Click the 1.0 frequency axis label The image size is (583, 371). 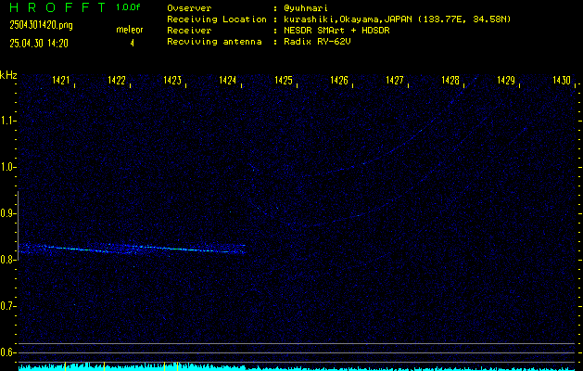pos(7,167)
